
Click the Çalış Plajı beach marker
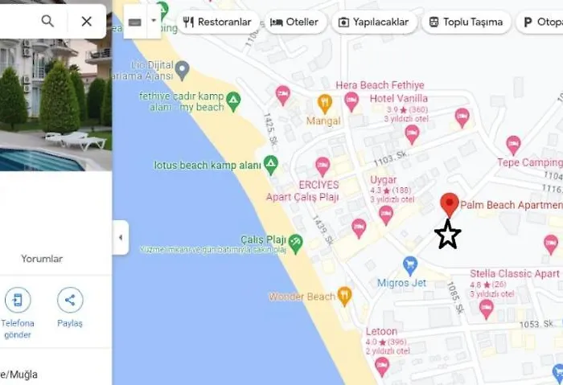(x=296, y=244)
